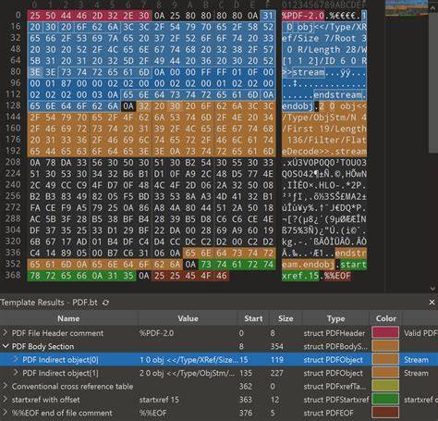438x421 pixels.
Task: Expand PDF File Header comment row
Action: pyautogui.click(x=5, y=333)
